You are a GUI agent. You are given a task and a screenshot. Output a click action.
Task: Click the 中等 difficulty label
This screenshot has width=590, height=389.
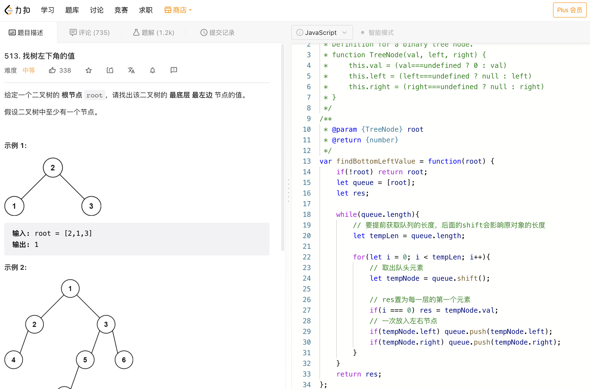coord(29,70)
